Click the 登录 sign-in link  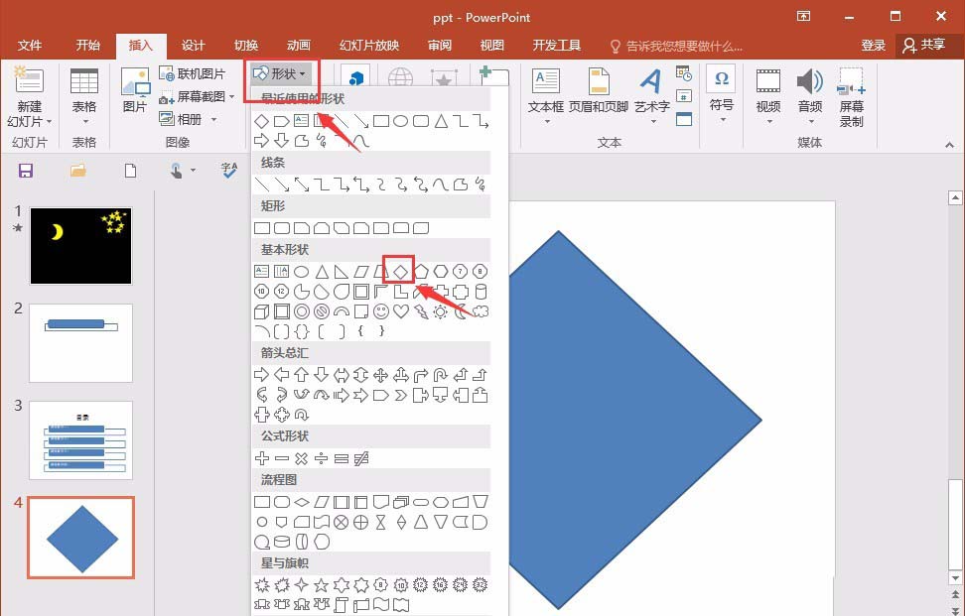(x=874, y=46)
